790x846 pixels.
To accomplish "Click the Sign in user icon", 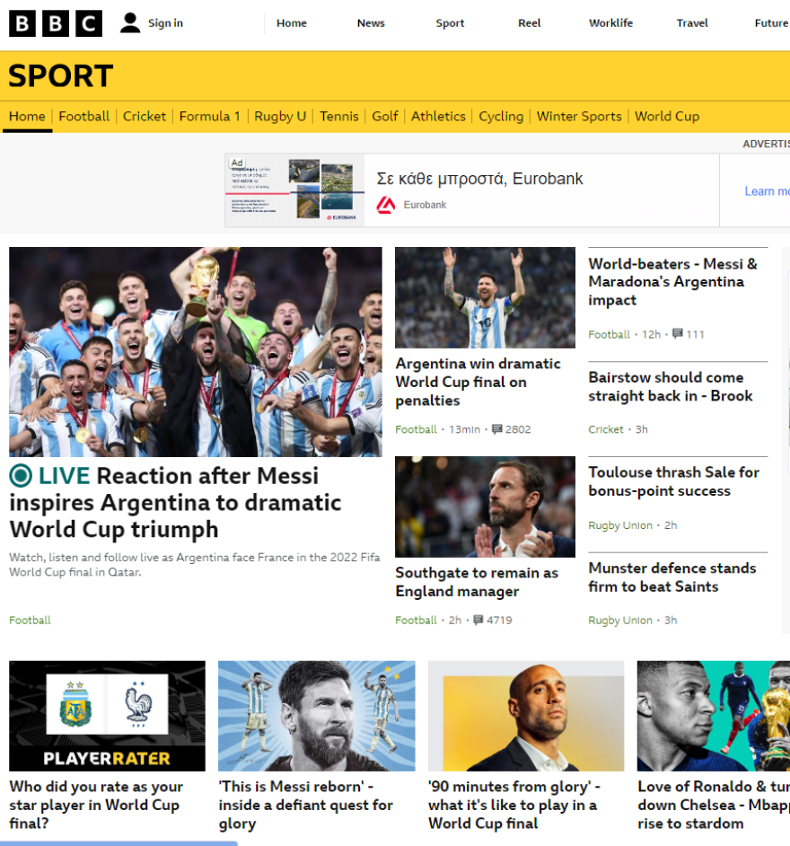I will (x=130, y=23).
